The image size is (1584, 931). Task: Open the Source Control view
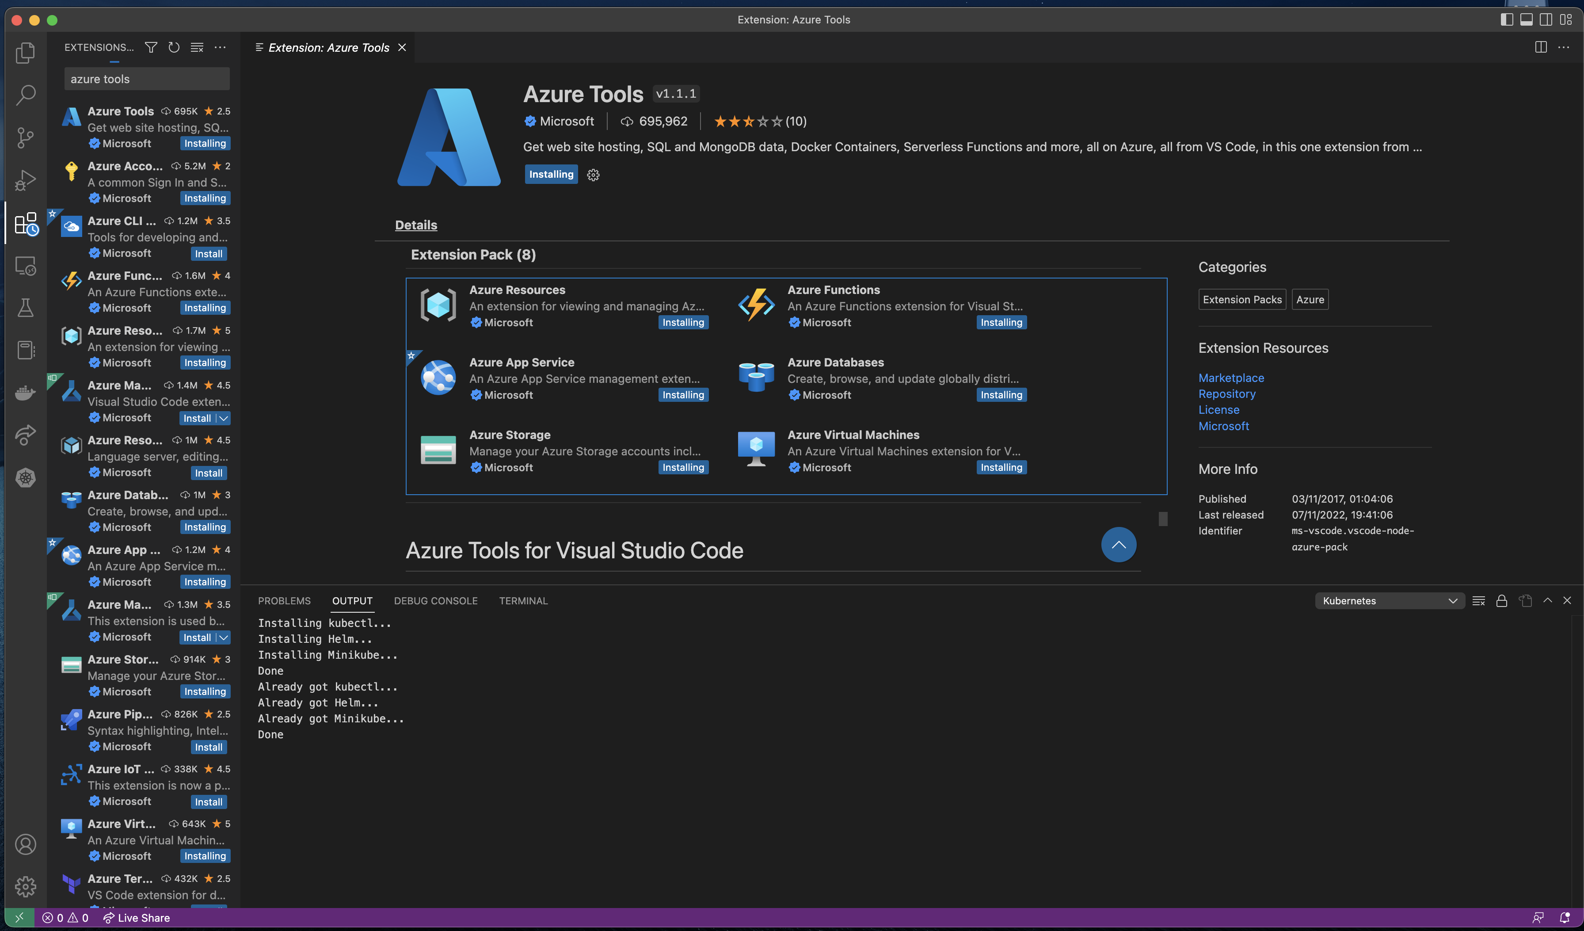tap(25, 137)
